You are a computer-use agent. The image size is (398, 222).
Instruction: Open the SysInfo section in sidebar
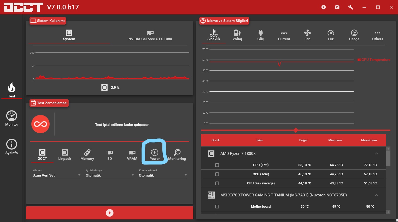[11, 147]
